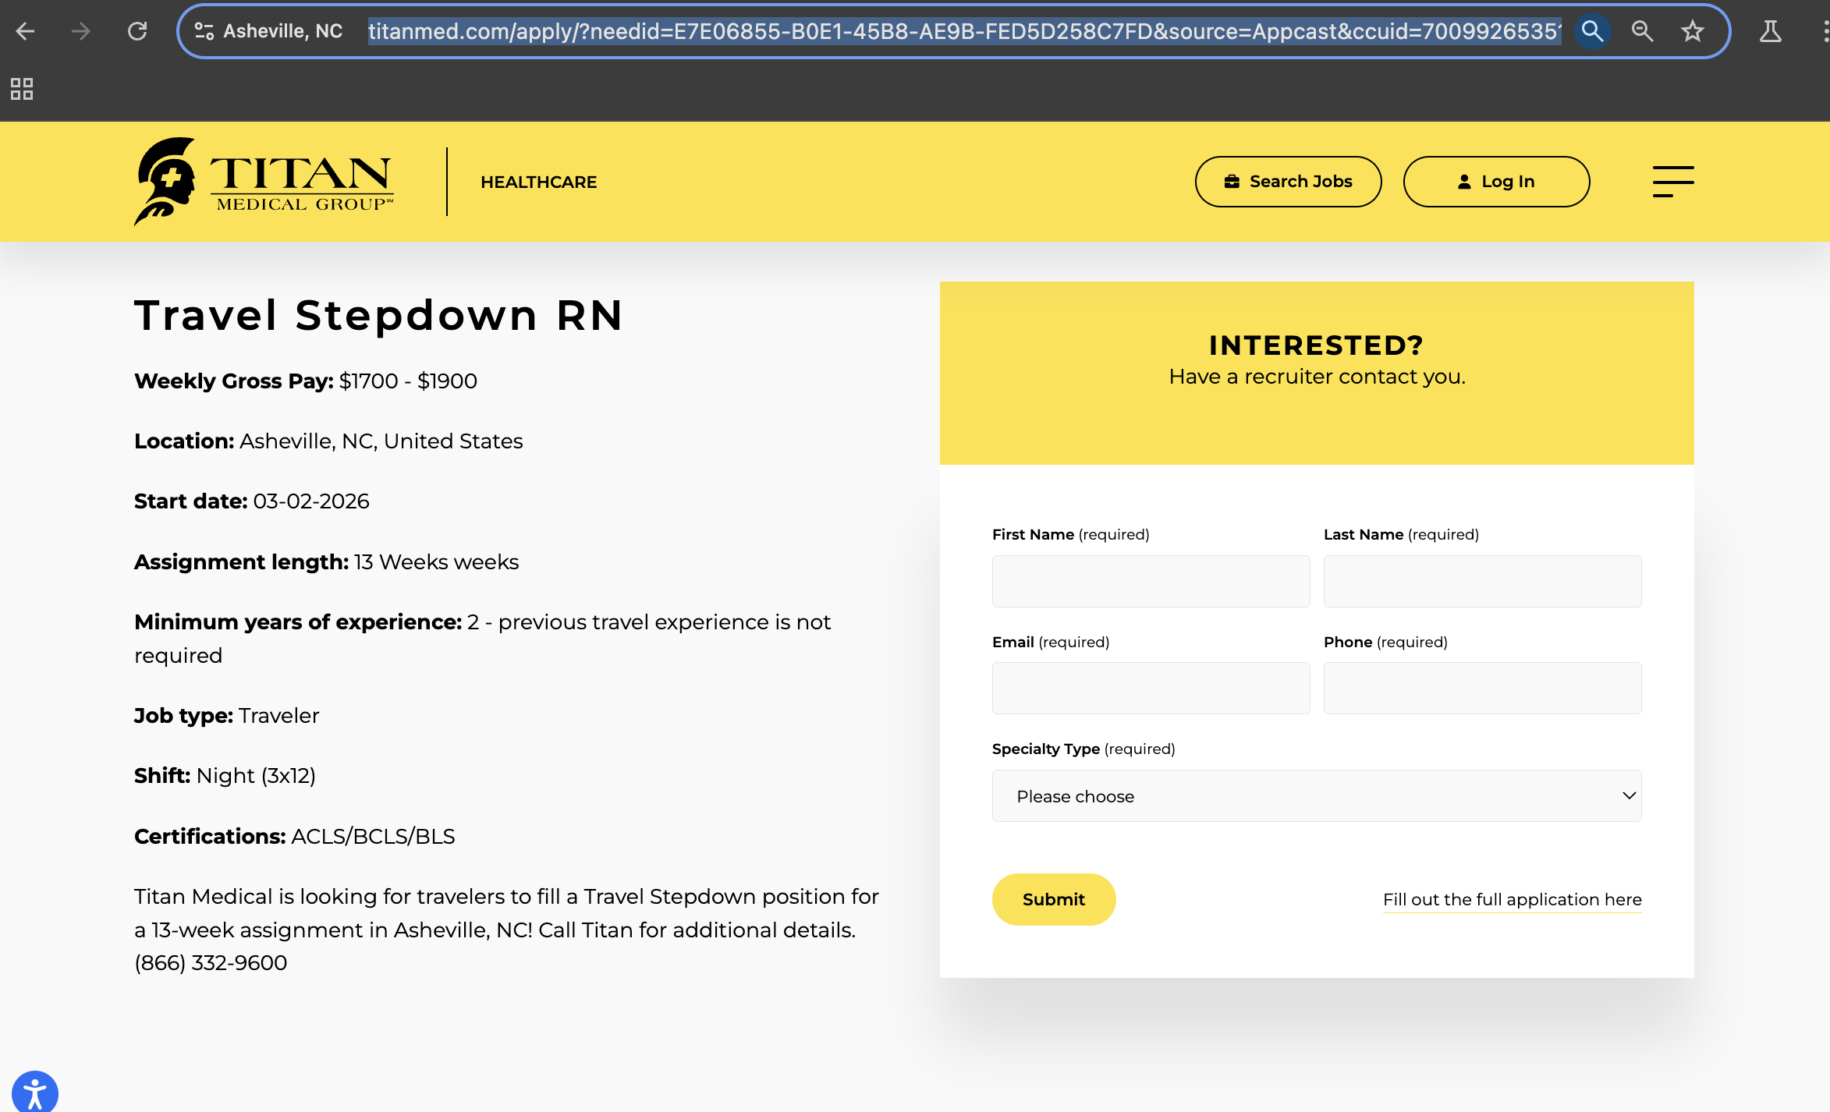Focus the Email input field
1830x1112 pixels.
tap(1151, 688)
